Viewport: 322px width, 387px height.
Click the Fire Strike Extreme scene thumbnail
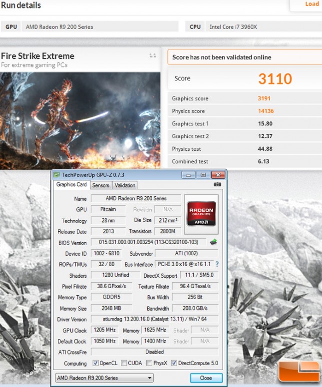click(80, 120)
